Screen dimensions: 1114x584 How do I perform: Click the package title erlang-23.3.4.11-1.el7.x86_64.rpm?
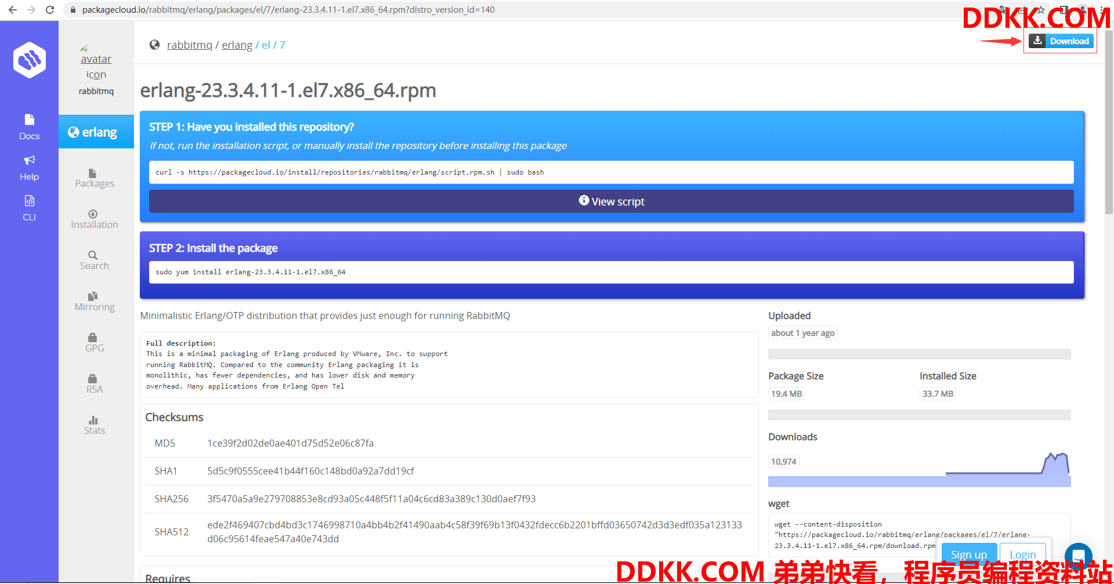tap(288, 90)
